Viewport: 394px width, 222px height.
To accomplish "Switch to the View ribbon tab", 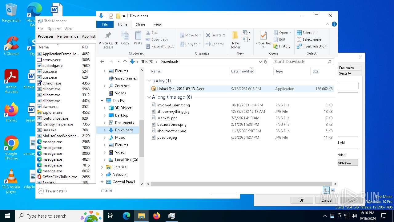I will (158, 24).
